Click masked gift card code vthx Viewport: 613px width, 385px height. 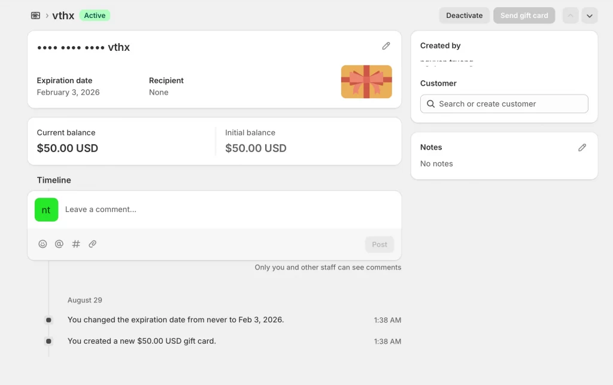pyautogui.click(x=83, y=47)
